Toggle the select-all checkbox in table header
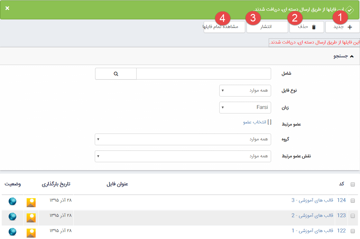 (x=353, y=185)
